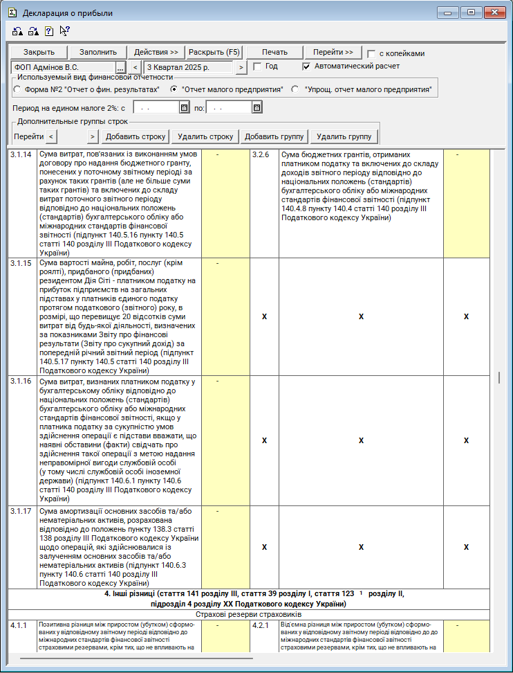The image size is (513, 673).
Task: Click the first toolbar icon with padlock
Action: click(18, 30)
